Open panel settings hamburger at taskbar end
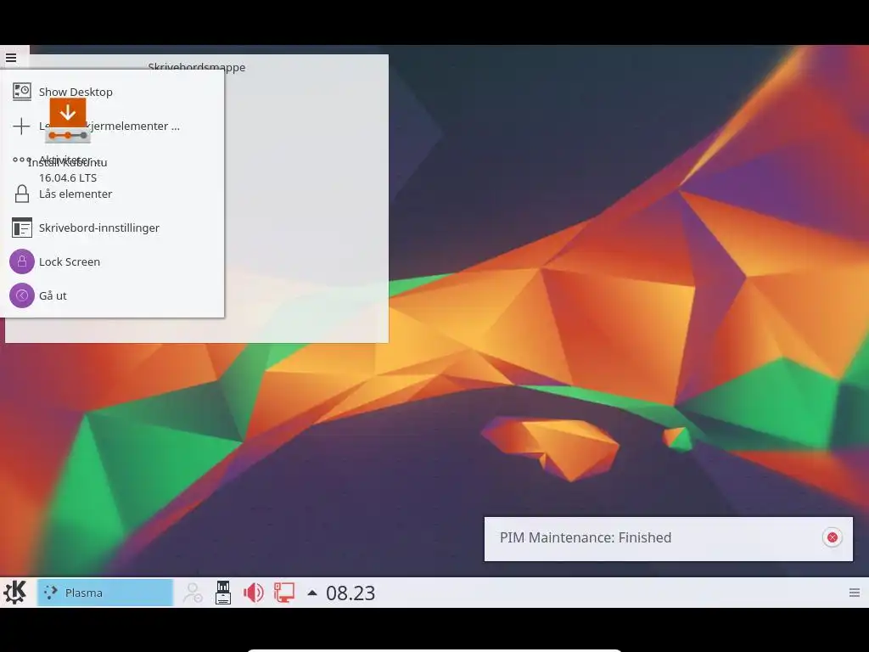The image size is (869, 652). 854,593
